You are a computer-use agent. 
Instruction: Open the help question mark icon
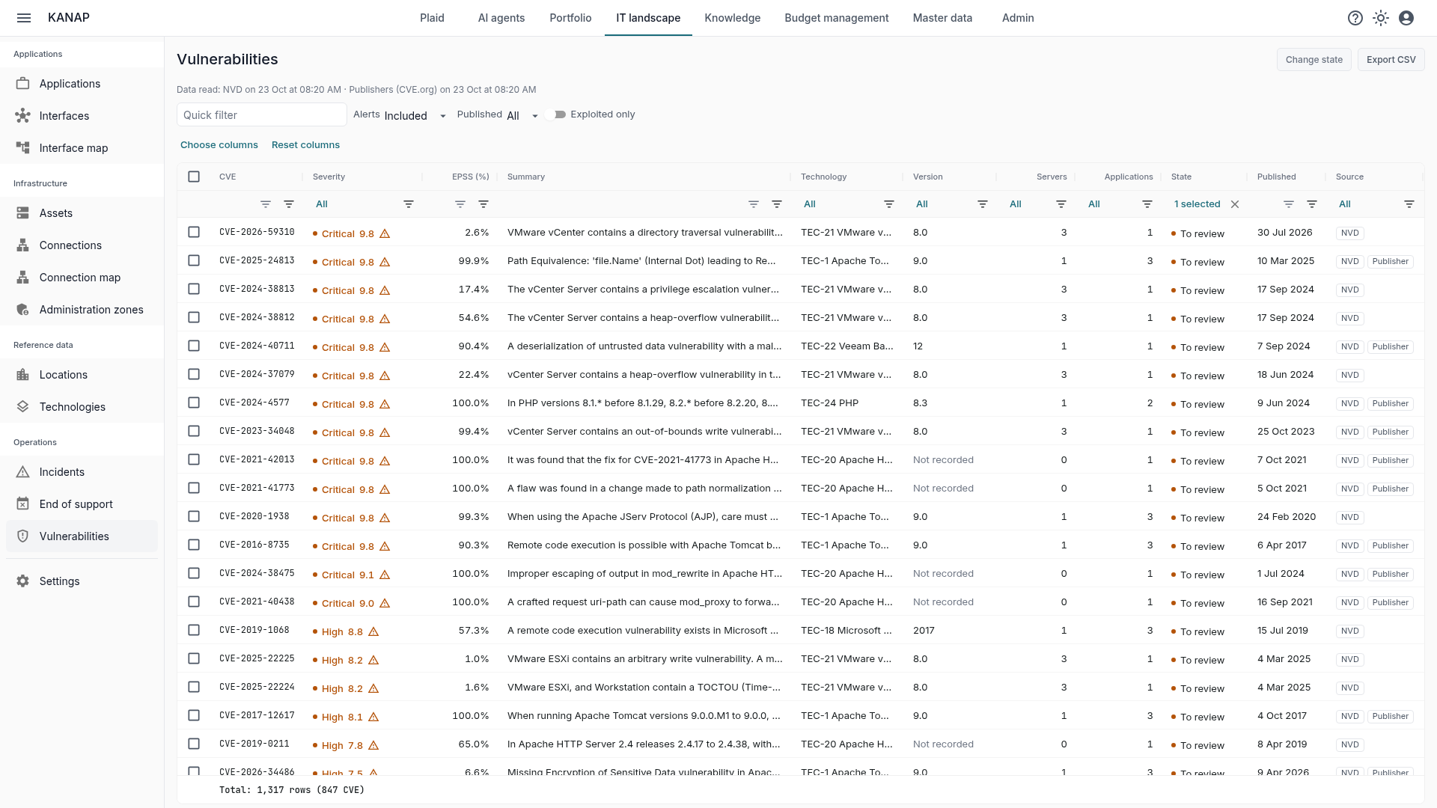coord(1355,18)
